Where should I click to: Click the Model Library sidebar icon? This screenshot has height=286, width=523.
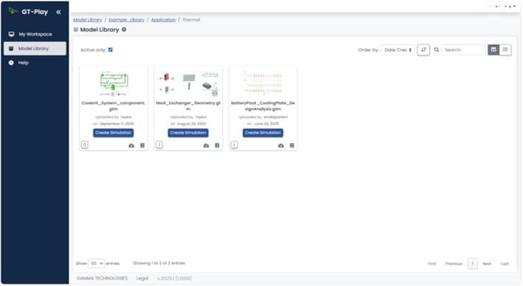point(11,49)
